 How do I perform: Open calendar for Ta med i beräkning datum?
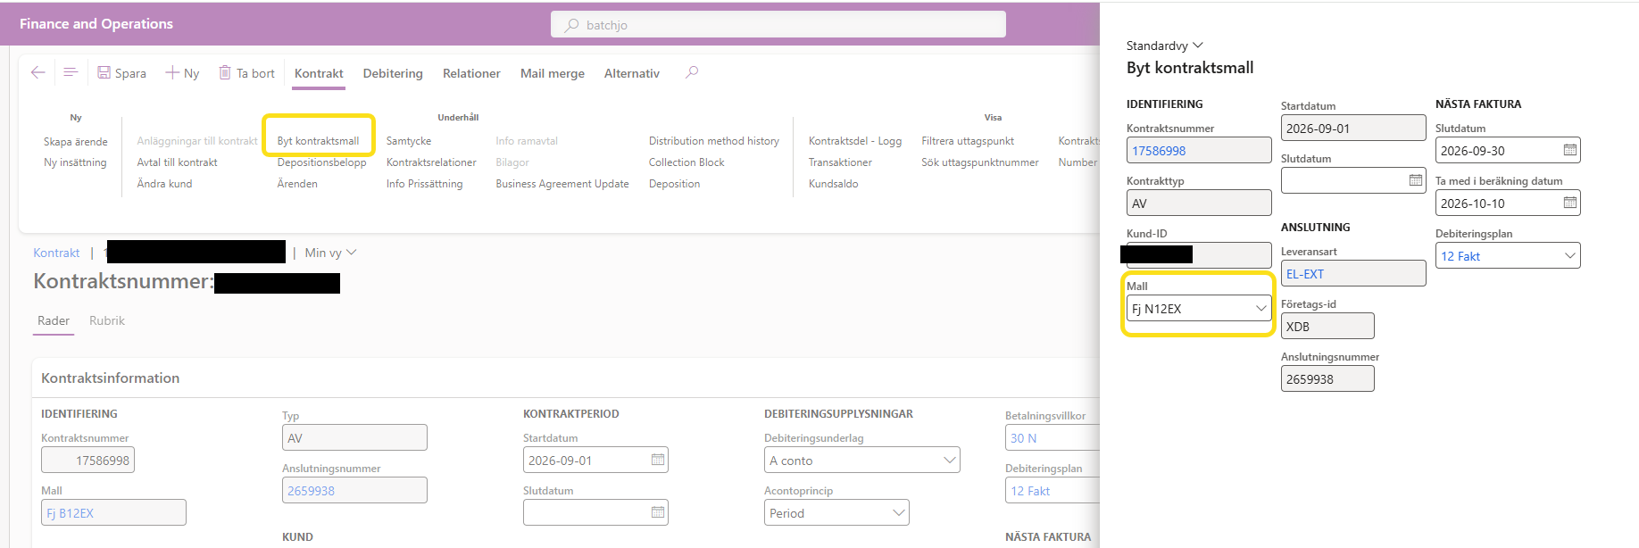(1569, 203)
